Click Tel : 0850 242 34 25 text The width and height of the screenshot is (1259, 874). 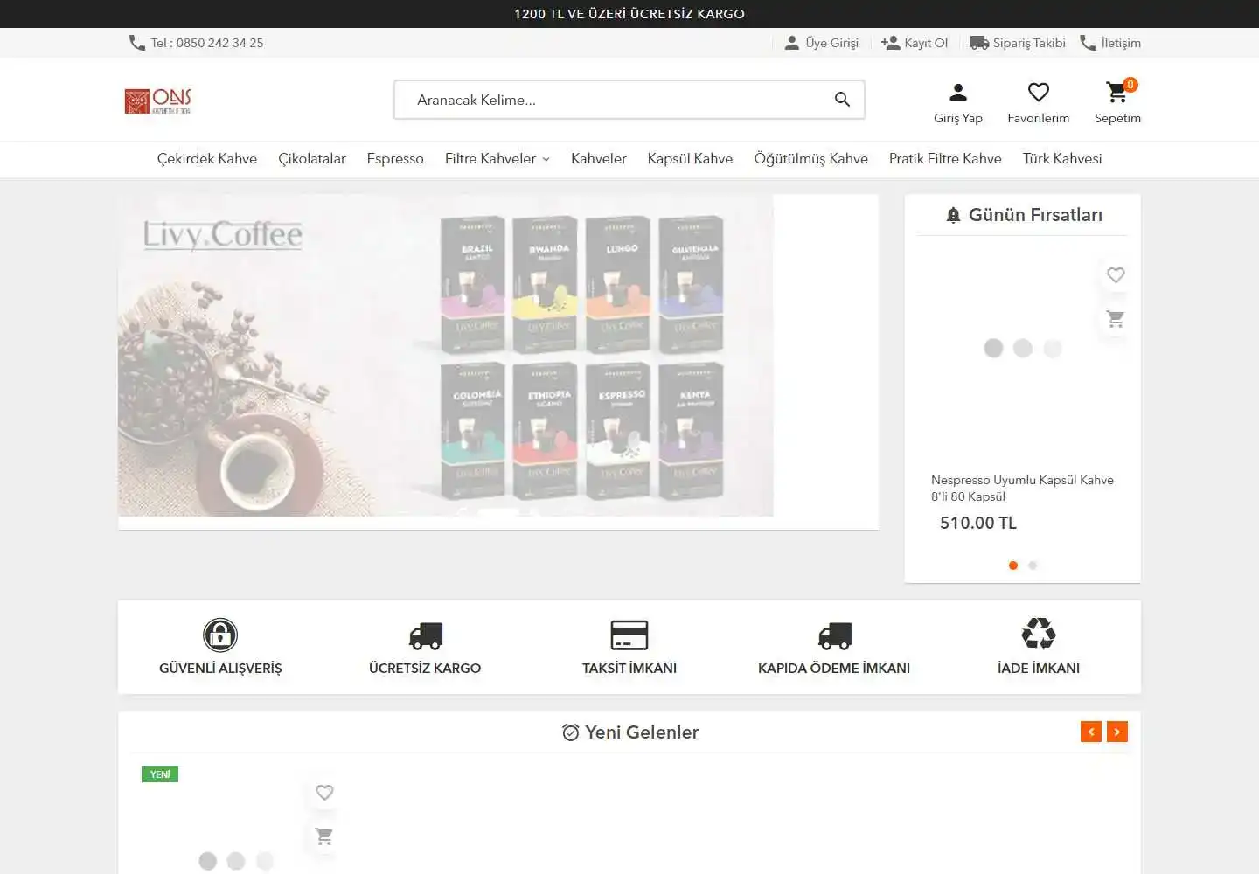pos(206,43)
